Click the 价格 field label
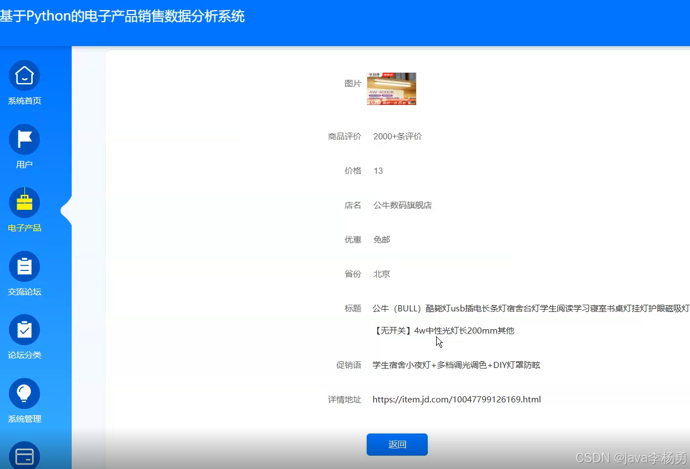 pyautogui.click(x=353, y=171)
